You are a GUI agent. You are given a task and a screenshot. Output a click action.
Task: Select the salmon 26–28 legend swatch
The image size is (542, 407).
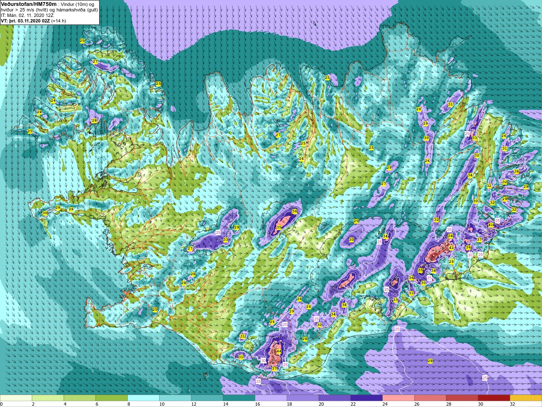[430, 398]
